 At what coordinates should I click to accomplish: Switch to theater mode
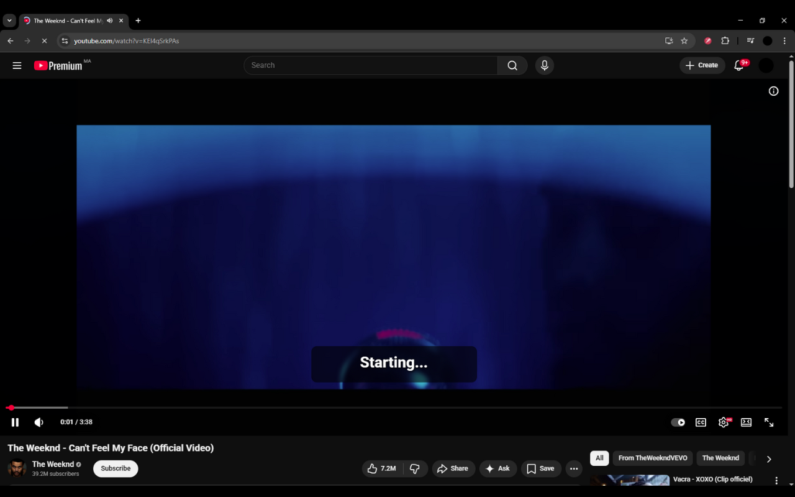pos(747,422)
